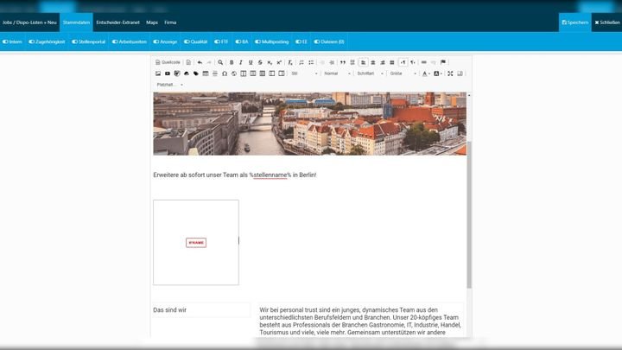The width and height of the screenshot is (622, 350).
Task: Open the Stil style dropdown
Action: click(x=304, y=73)
